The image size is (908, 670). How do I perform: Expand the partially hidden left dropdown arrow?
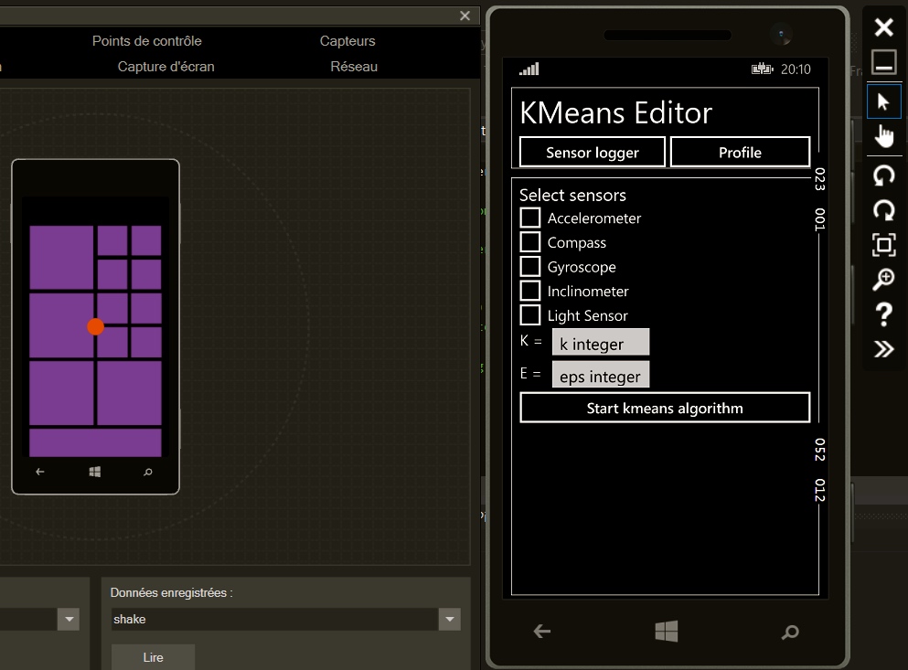[69, 620]
